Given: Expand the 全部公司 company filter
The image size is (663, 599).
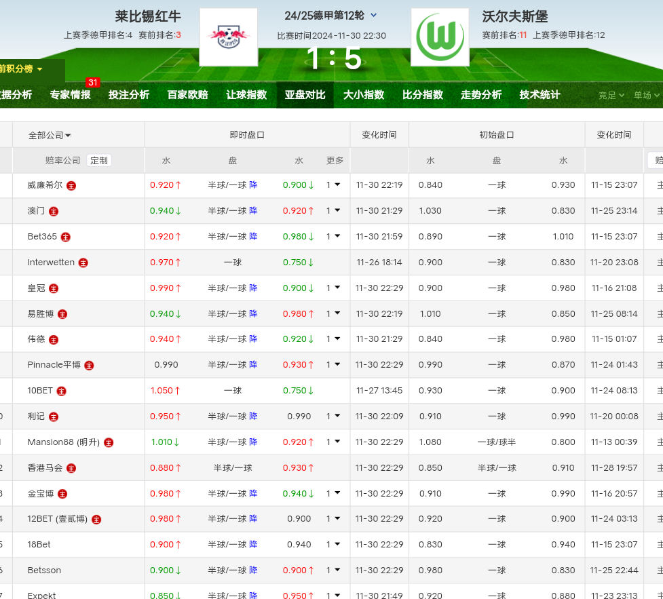Looking at the screenshot, I should [50, 135].
